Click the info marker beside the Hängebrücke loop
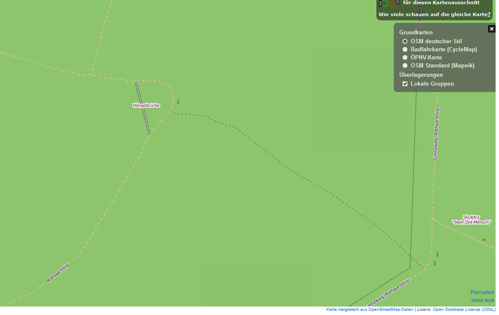This screenshot has width=499, height=315. pos(178,101)
